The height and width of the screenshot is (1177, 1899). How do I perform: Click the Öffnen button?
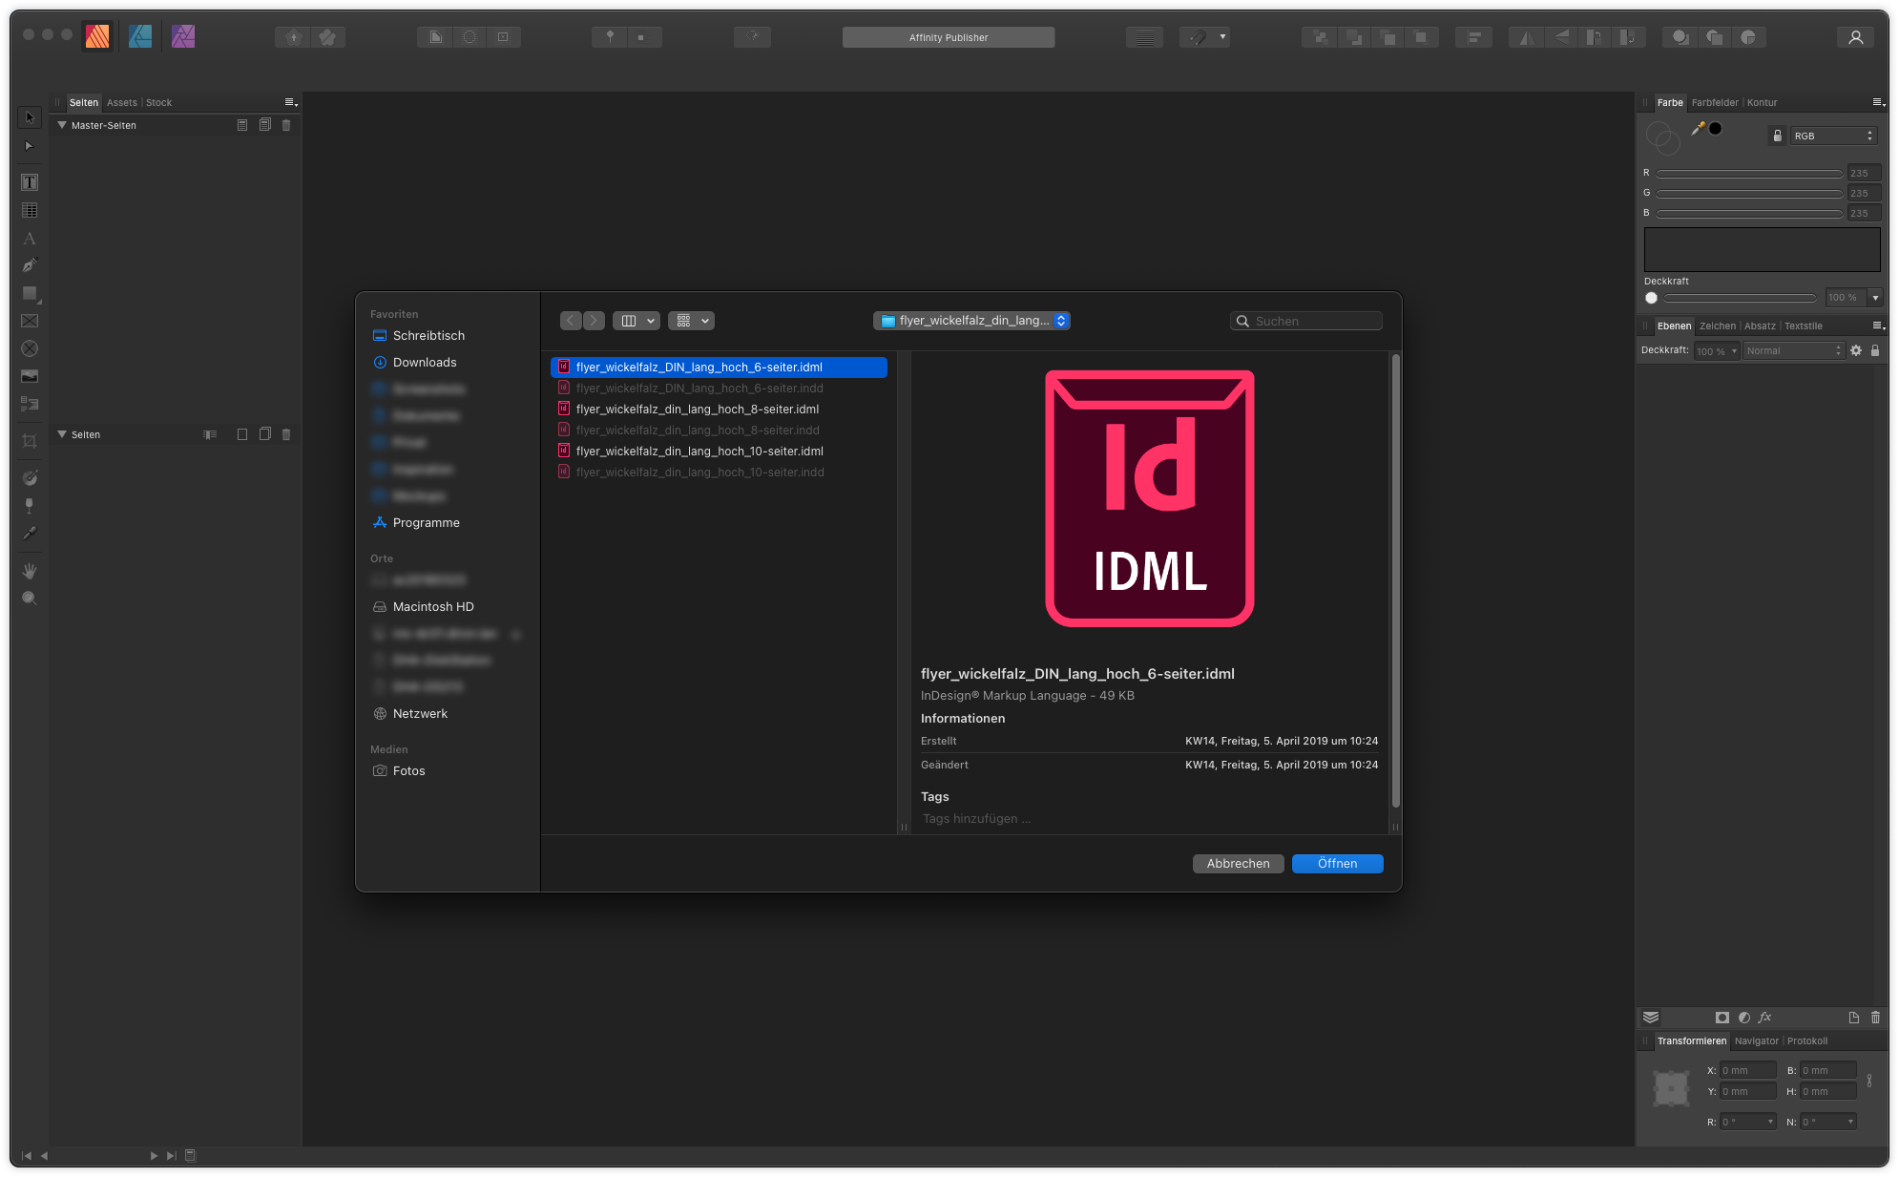tap(1337, 863)
